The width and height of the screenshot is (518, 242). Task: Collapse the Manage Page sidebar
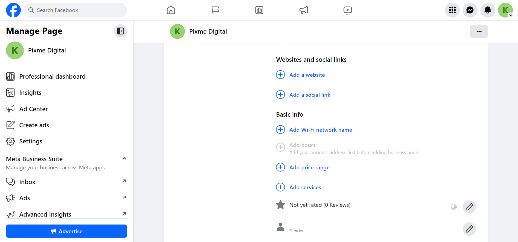pyautogui.click(x=120, y=31)
